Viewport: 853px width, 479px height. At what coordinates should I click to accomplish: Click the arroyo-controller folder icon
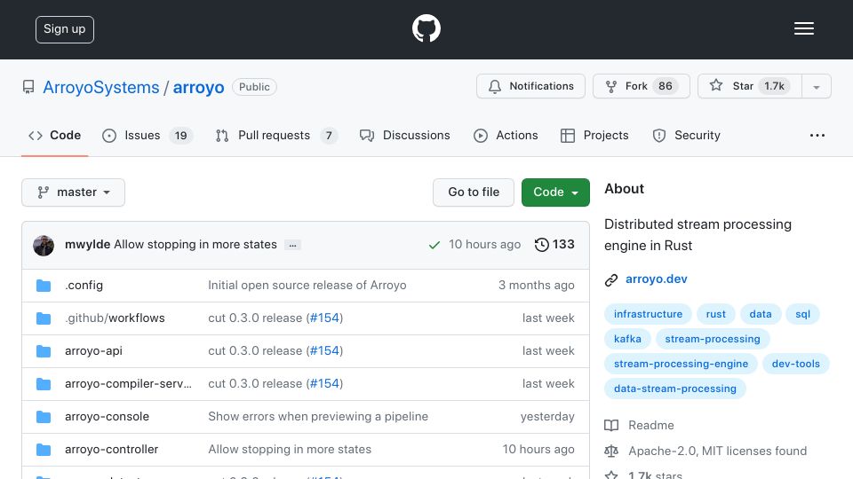click(44, 450)
